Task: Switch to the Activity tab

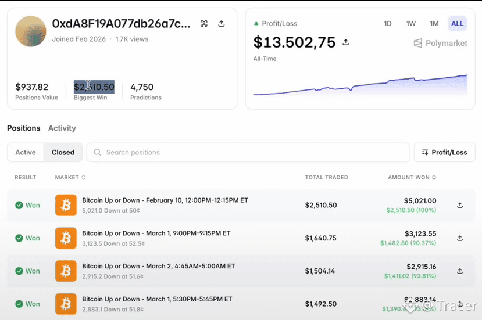Action: [62, 128]
